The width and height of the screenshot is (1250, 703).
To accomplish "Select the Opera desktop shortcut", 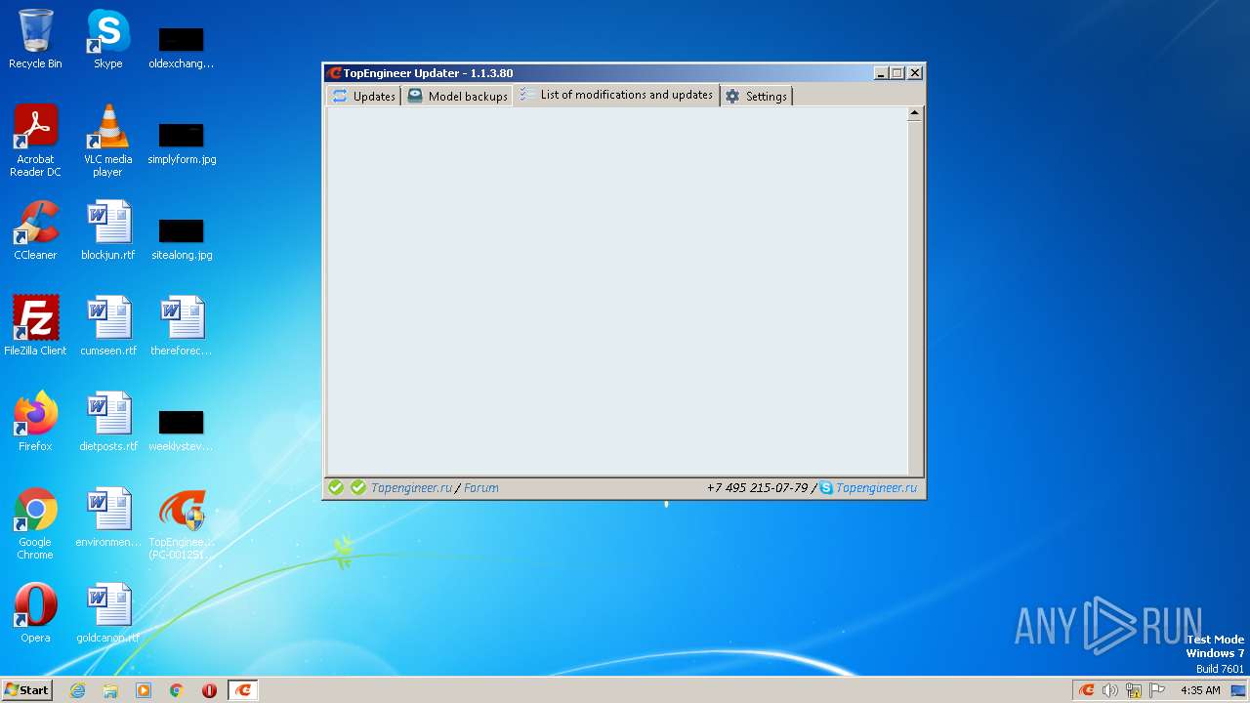I will (x=35, y=613).
